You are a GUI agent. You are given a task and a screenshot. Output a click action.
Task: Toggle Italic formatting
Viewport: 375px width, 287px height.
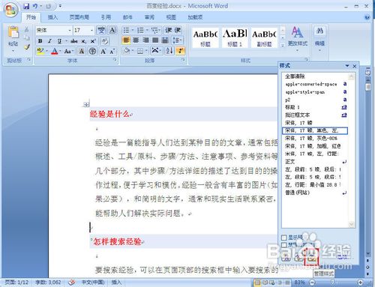49,41
